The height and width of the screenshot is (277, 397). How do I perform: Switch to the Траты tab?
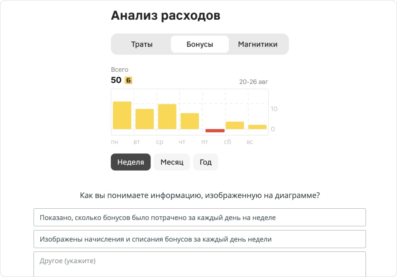click(143, 44)
